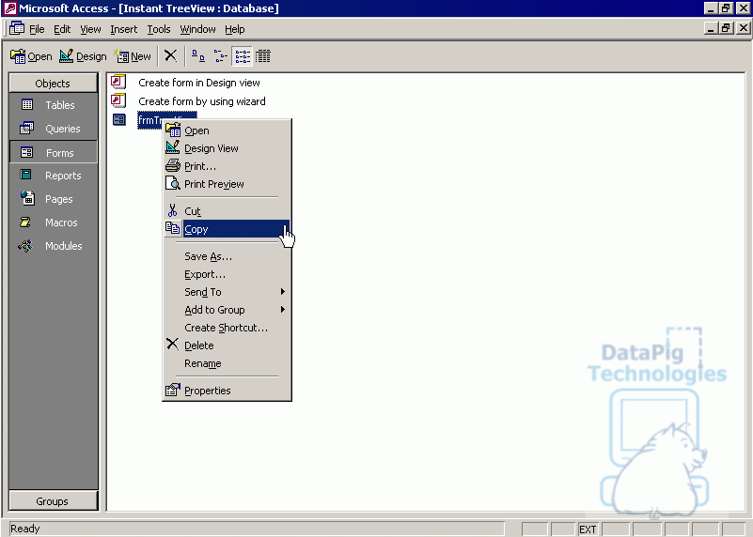This screenshot has height=537, width=753.
Task: Switch to Small Icons view
Action: pyautogui.click(x=220, y=56)
